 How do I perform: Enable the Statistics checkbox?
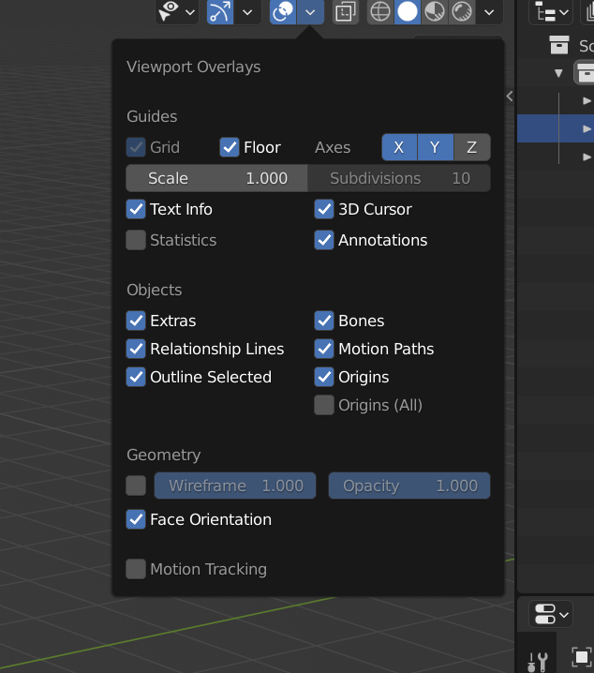pos(136,240)
